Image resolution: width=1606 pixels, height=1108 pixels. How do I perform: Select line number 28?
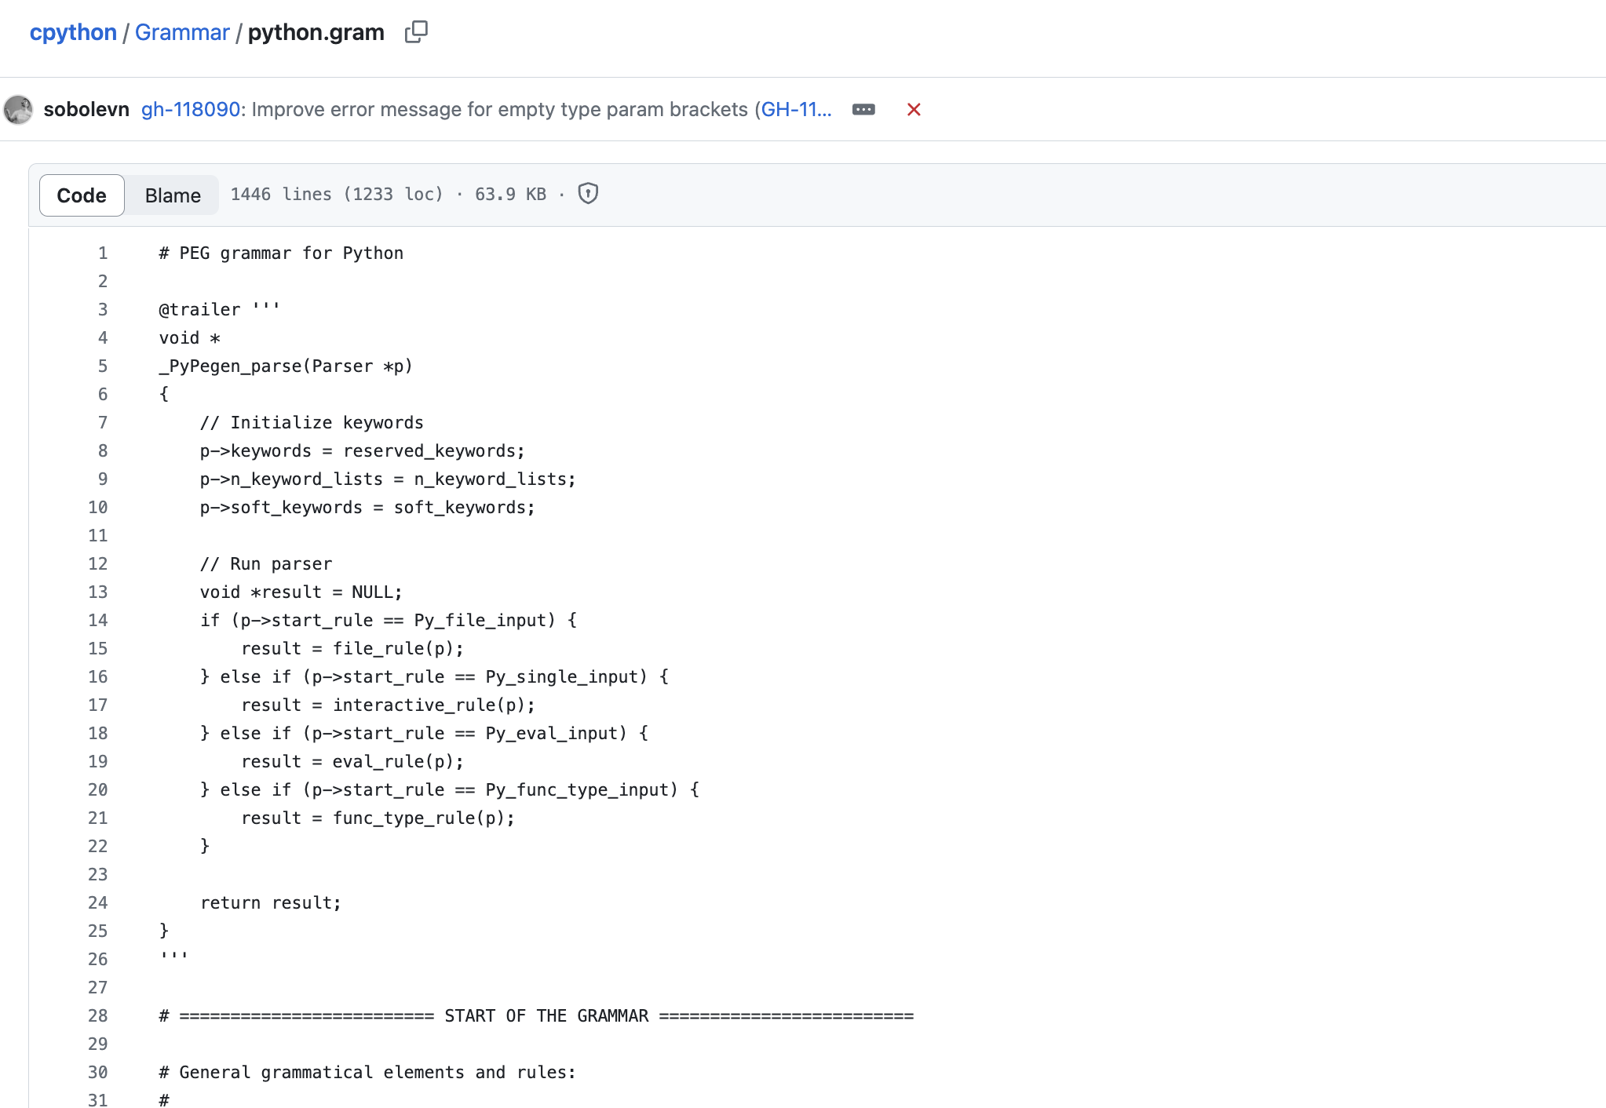click(x=98, y=1016)
